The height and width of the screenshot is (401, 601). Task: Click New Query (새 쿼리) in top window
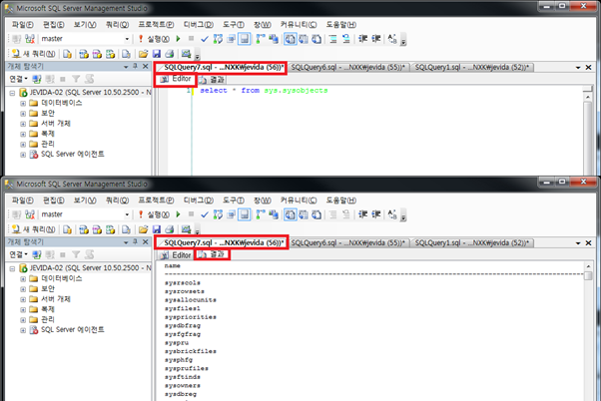click(x=33, y=54)
